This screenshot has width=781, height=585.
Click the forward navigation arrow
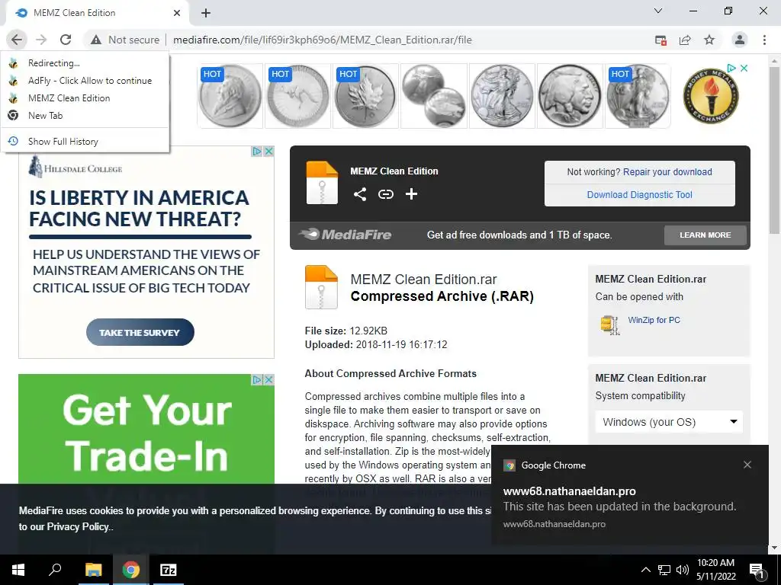coord(41,40)
